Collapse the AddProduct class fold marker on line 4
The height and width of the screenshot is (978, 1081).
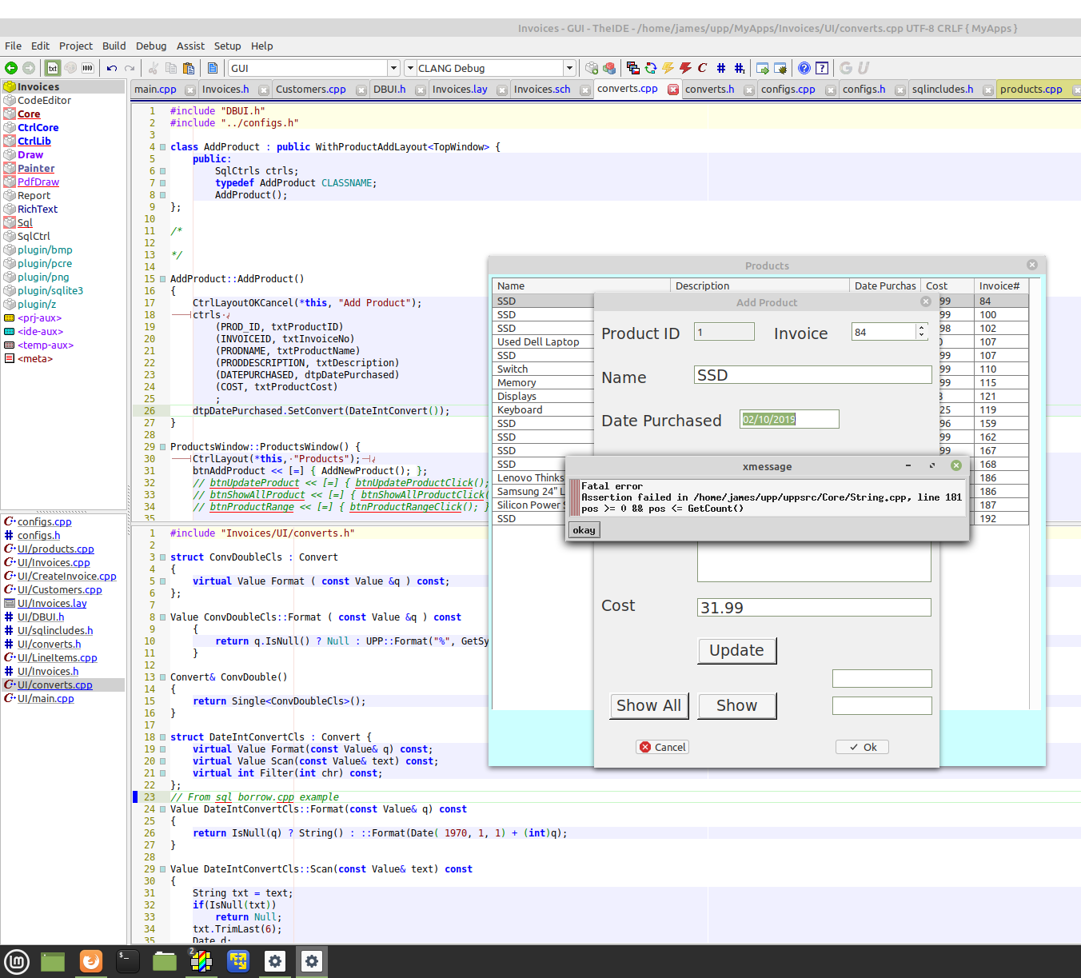click(x=162, y=147)
